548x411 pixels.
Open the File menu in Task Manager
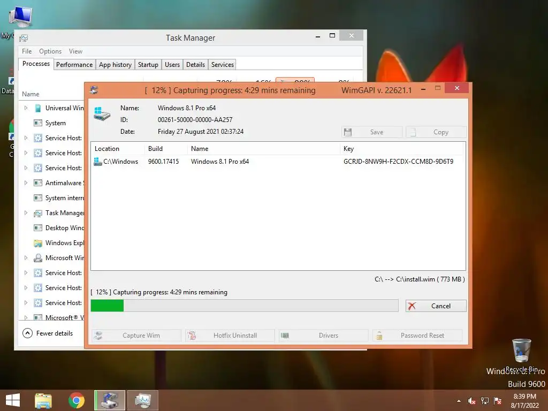coord(27,51)
